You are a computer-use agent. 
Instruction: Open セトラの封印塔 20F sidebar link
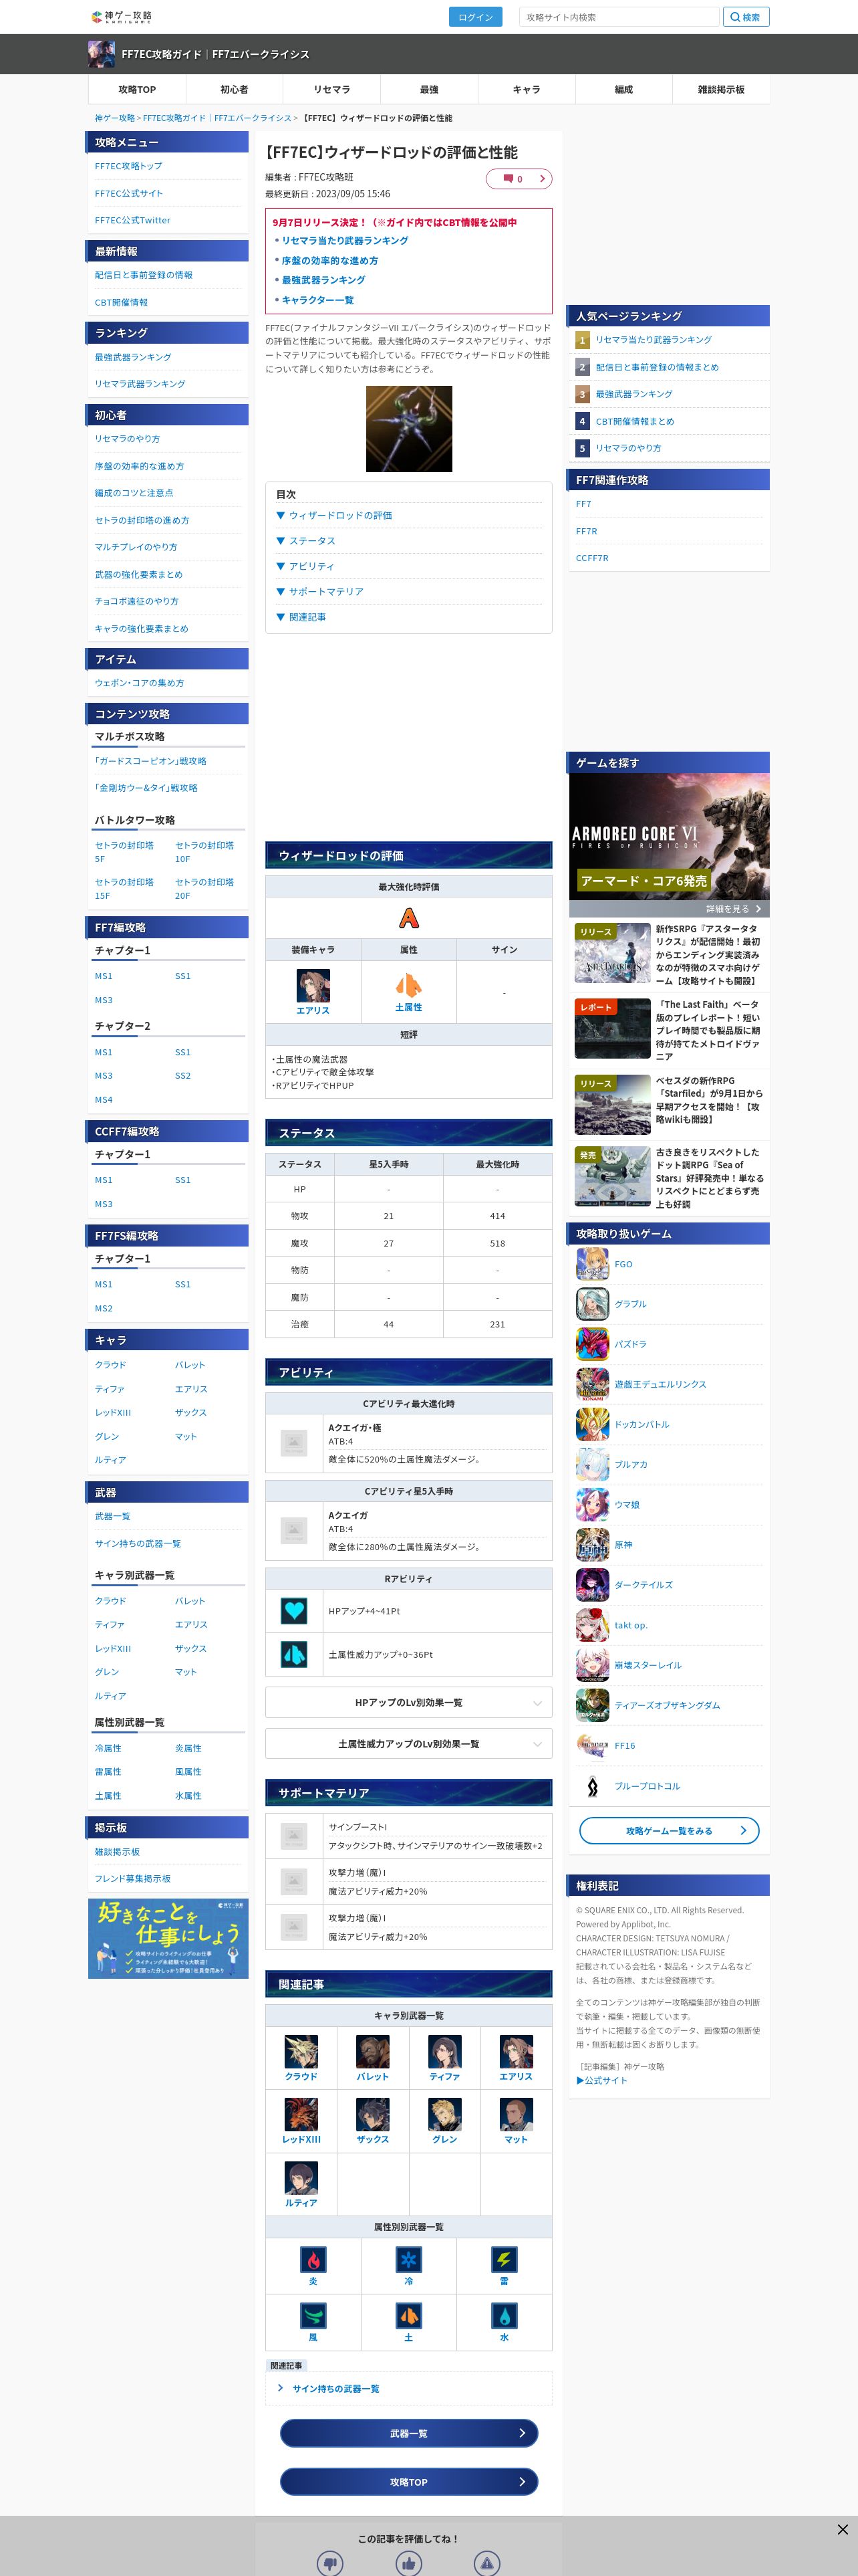pos(204,889)
